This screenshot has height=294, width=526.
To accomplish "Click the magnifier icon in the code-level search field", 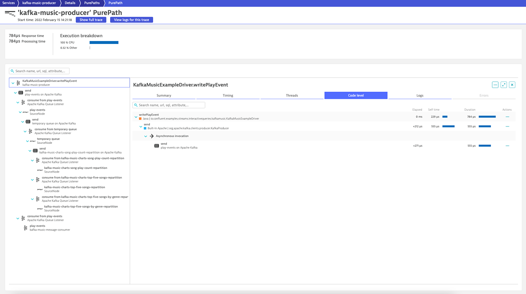I will pyautogui.click(x=136, y=105).
